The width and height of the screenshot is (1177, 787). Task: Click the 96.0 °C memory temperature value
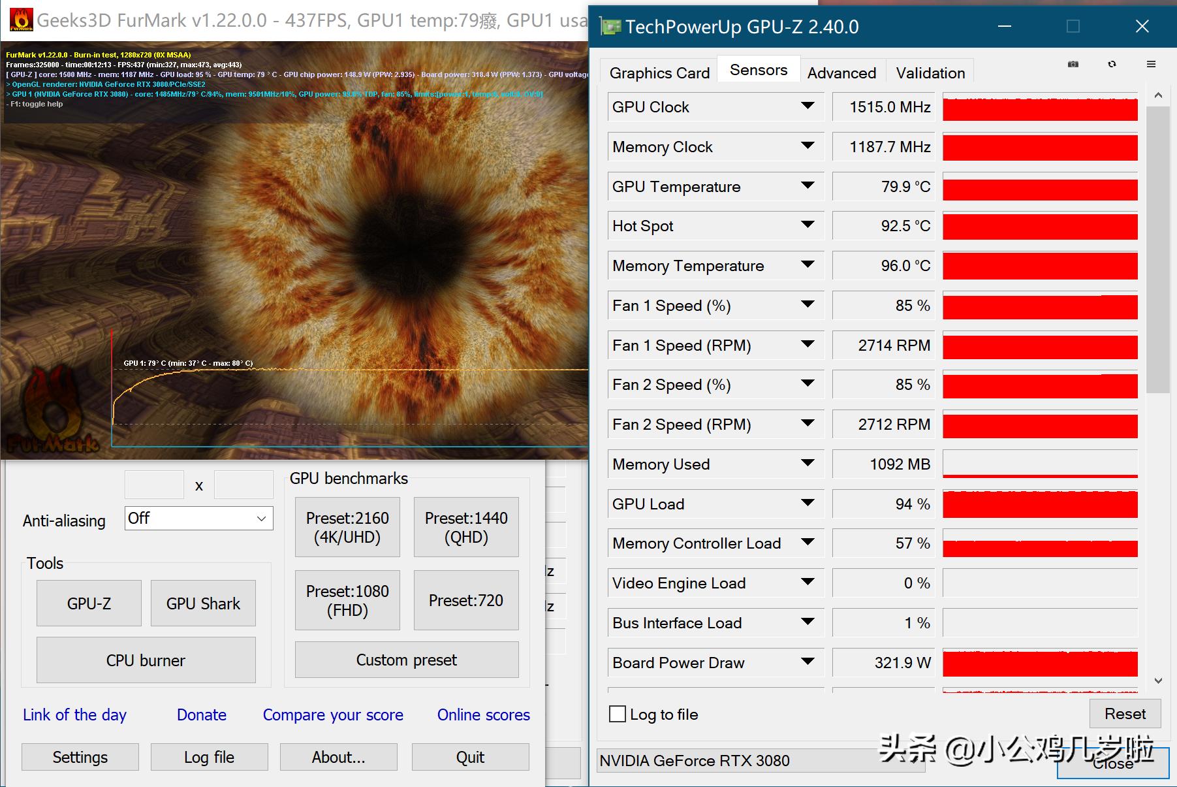pyautogui.click(x=884, y=266)
